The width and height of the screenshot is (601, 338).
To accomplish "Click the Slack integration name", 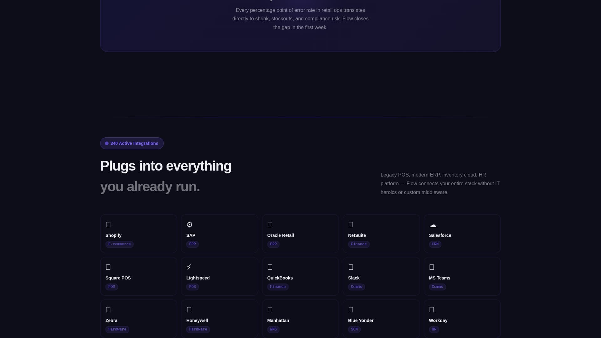I will pyautogui.click(x=354, y=278).
